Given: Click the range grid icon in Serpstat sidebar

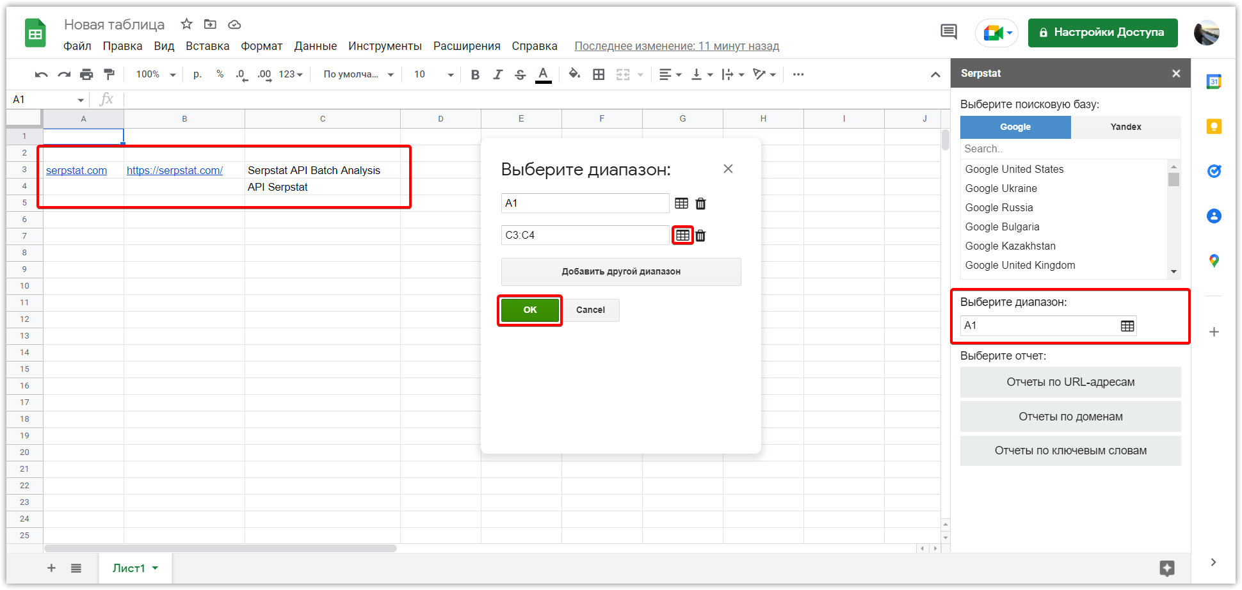Looking at the screenshot, I should (x=1127, y=326).
